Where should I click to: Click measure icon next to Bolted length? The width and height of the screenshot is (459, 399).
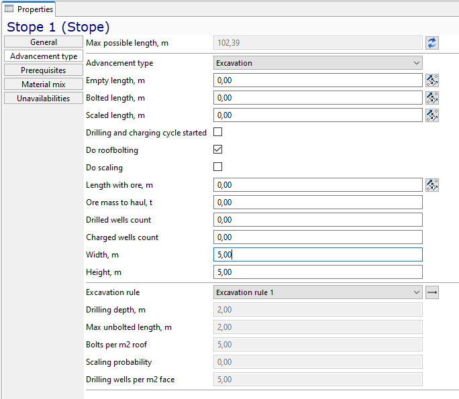(x=431, y=98)
